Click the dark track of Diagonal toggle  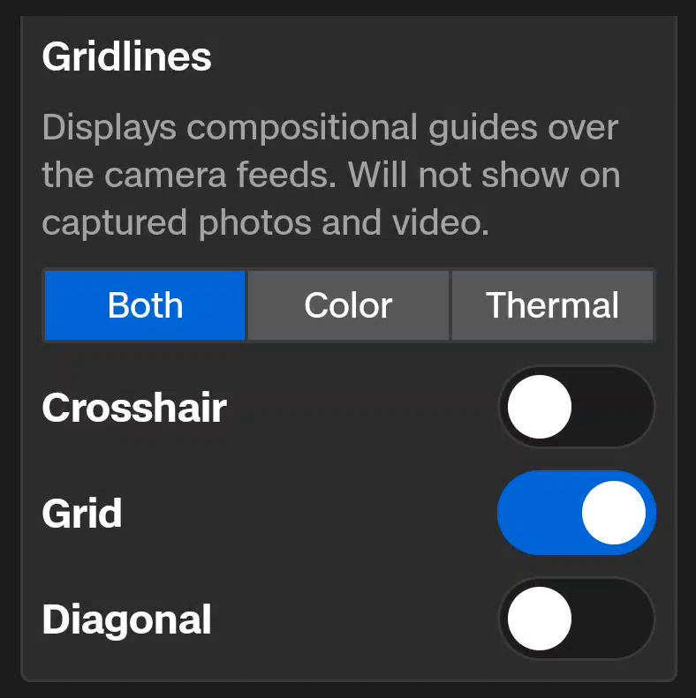point(617,619)
